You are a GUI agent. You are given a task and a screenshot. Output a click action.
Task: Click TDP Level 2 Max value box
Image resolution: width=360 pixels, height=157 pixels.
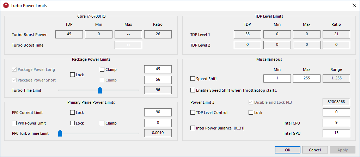click(307, 45)
